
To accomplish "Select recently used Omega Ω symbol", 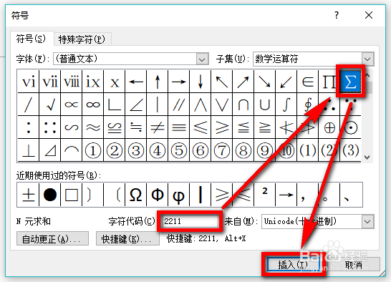I will 136,195.
